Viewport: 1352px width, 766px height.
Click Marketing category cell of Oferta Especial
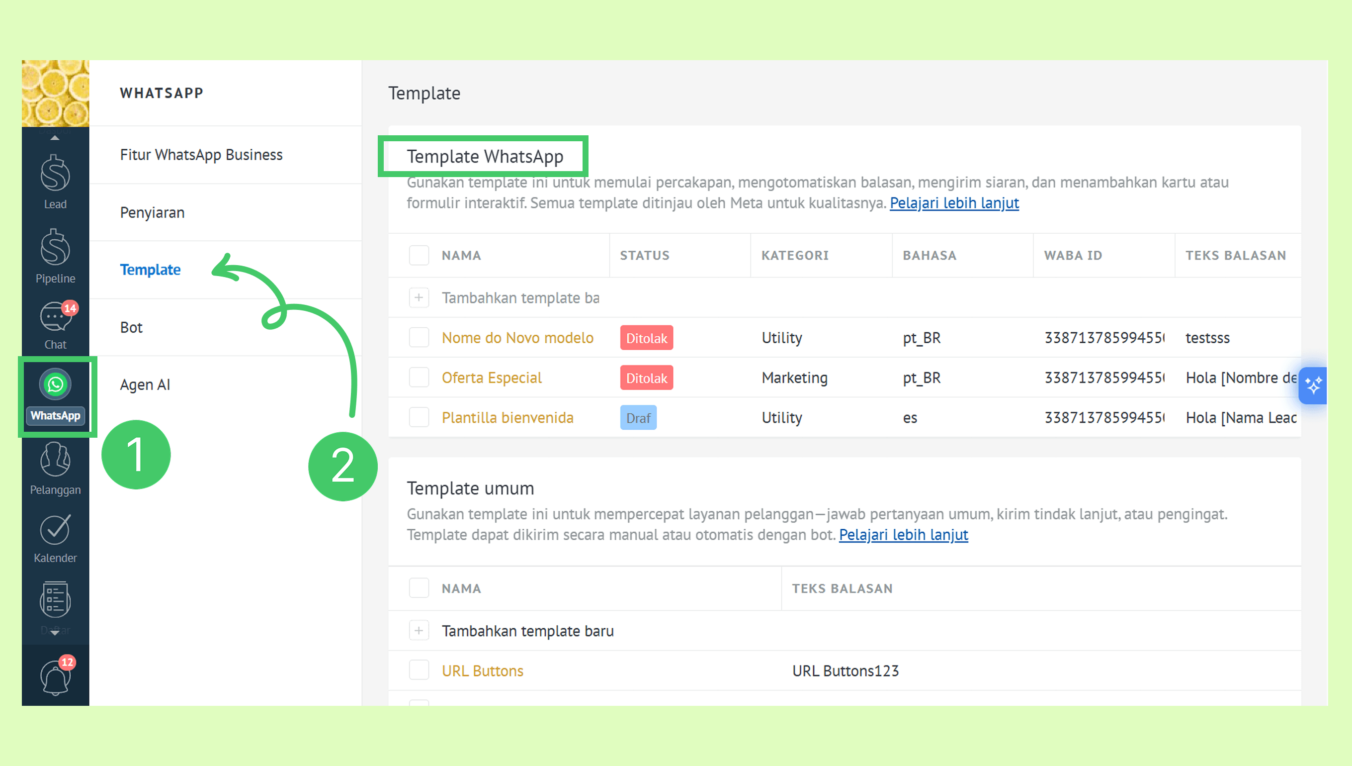click(x=794, y=378)
